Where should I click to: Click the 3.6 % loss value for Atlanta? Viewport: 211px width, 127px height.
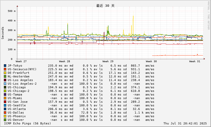pos(87,109)
